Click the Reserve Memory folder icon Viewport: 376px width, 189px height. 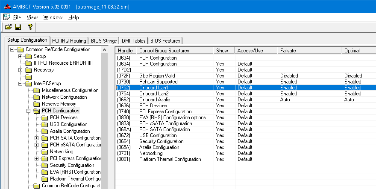point(36,104)
